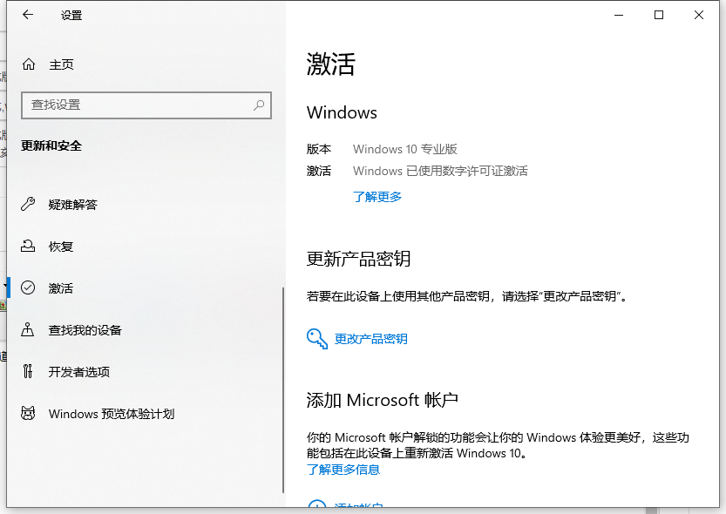Open 疑难解答 settings page
The width and height of the screenshot is (726, 514).
[72, 205]
